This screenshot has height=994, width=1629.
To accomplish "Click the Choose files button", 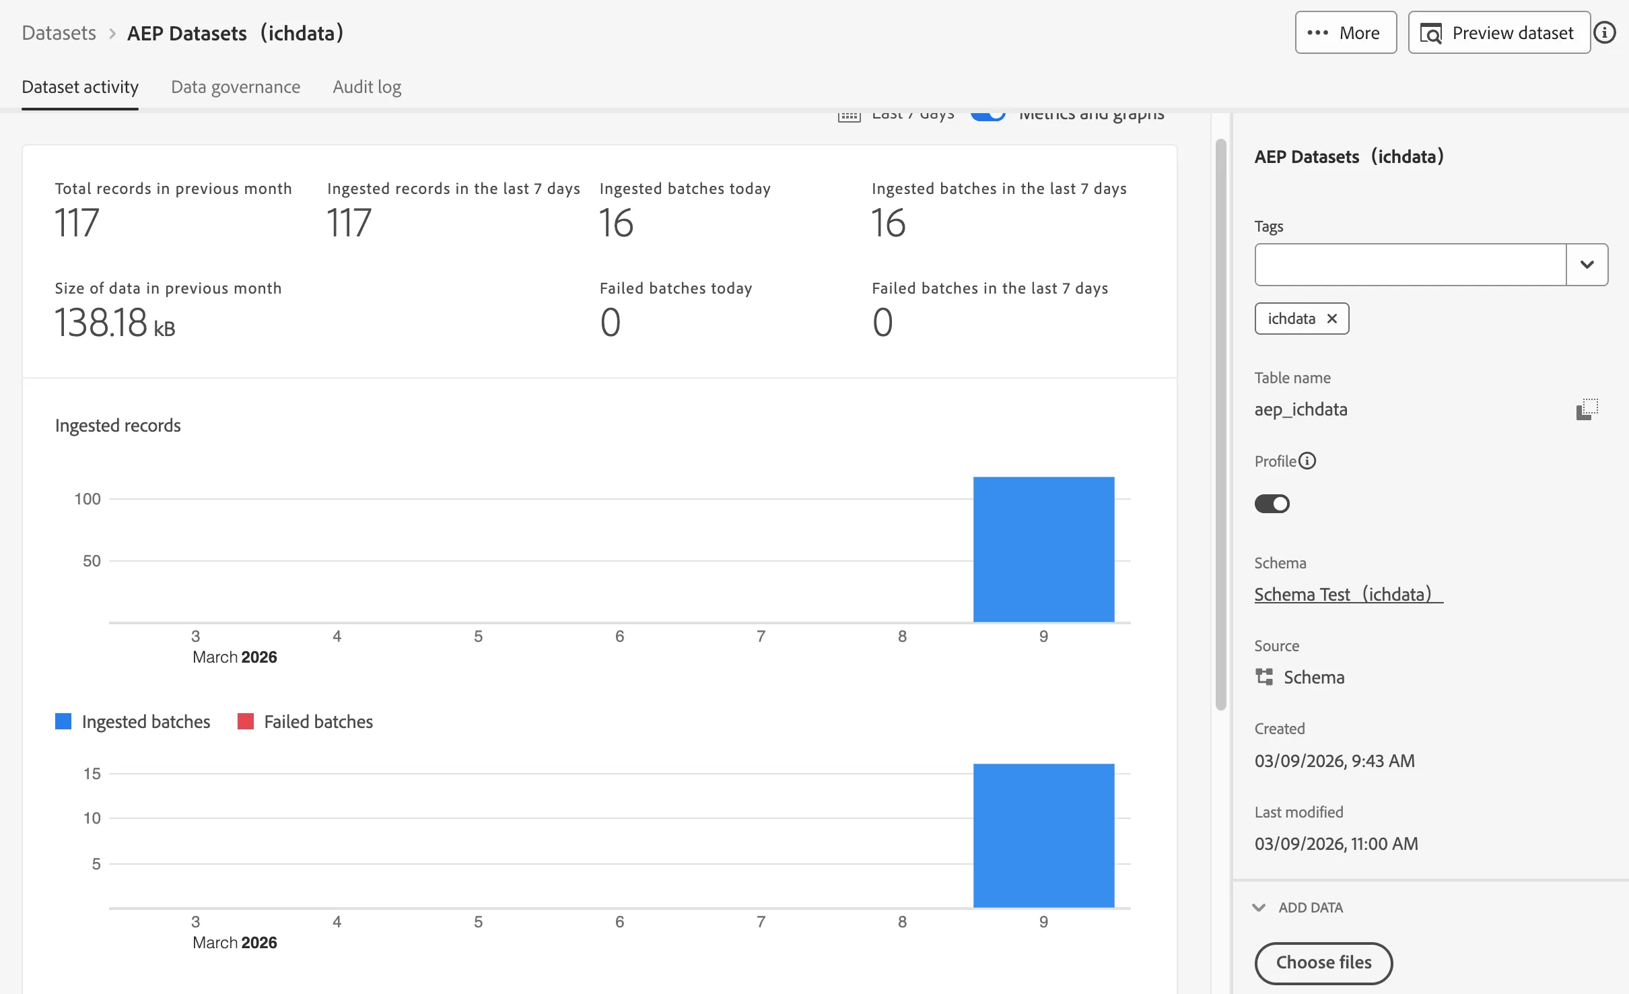I will coord(1323,962).
